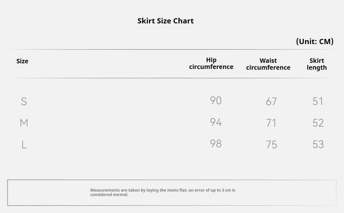
Task: Click the Hip circumference column header
Action: (211, 64)
